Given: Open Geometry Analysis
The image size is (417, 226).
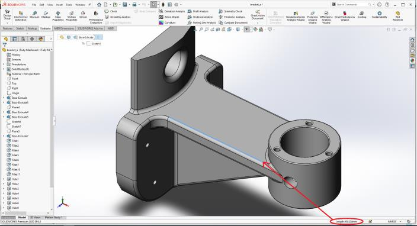Looking at the screenshot, I should (x=117, y=17).
